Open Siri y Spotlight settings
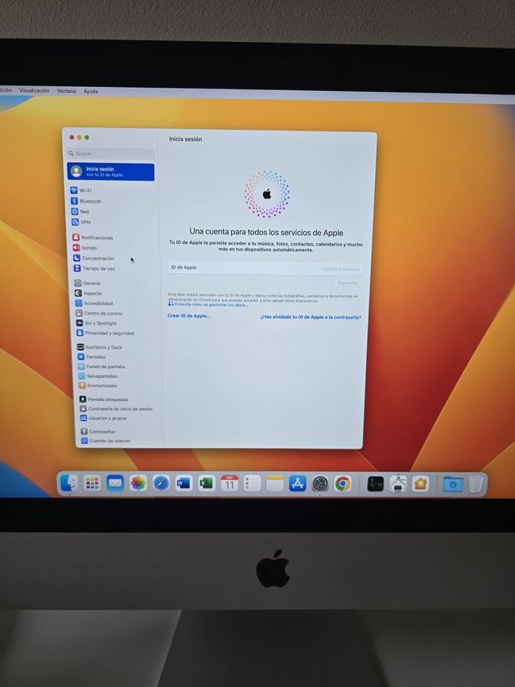515x687 pixels. tap(100, 323)
